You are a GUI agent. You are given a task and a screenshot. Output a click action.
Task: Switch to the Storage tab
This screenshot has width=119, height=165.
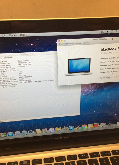click(78, 43)
